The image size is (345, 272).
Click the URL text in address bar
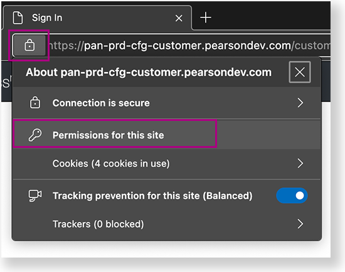click(x=189, y=46)
